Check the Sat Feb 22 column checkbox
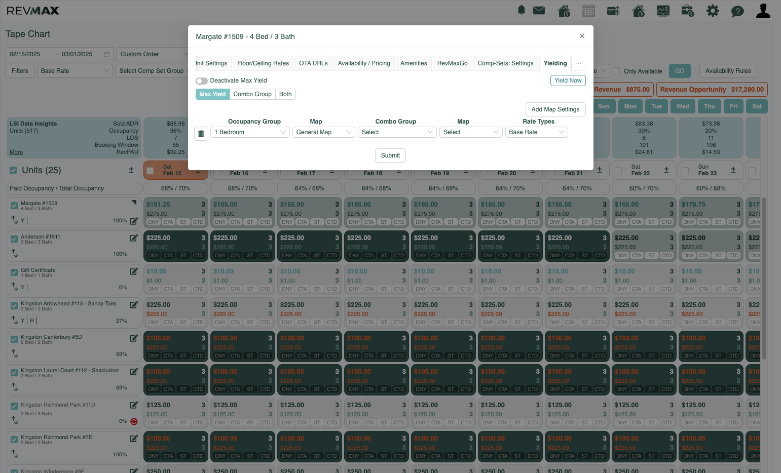This screenshot has height=473, width=781. tap(618, 171)
